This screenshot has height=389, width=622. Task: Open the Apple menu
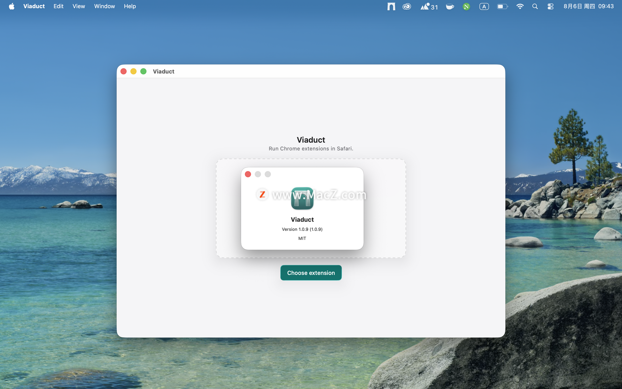pos(12,6)
